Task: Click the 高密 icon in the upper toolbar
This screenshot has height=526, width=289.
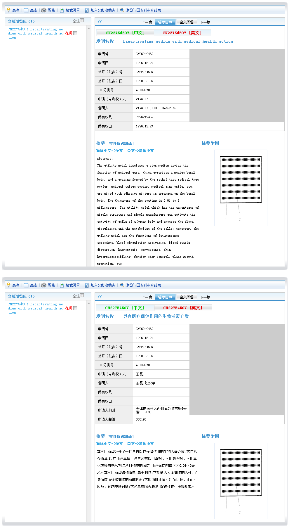Action: tap(26, 10)
